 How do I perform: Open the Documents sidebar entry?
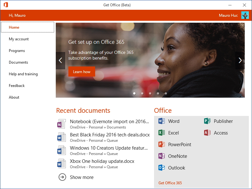(18, 62)
